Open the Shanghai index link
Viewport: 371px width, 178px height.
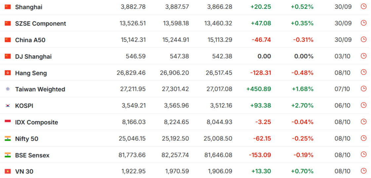coord(28,7)
